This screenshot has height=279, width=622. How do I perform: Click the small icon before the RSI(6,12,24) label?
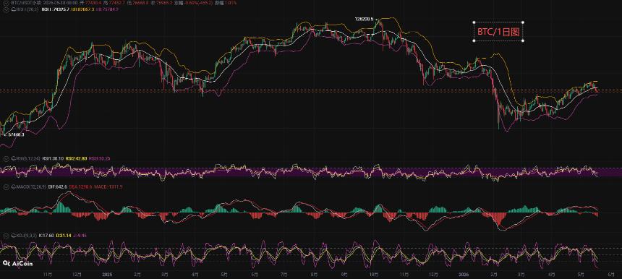coord(14,158)
